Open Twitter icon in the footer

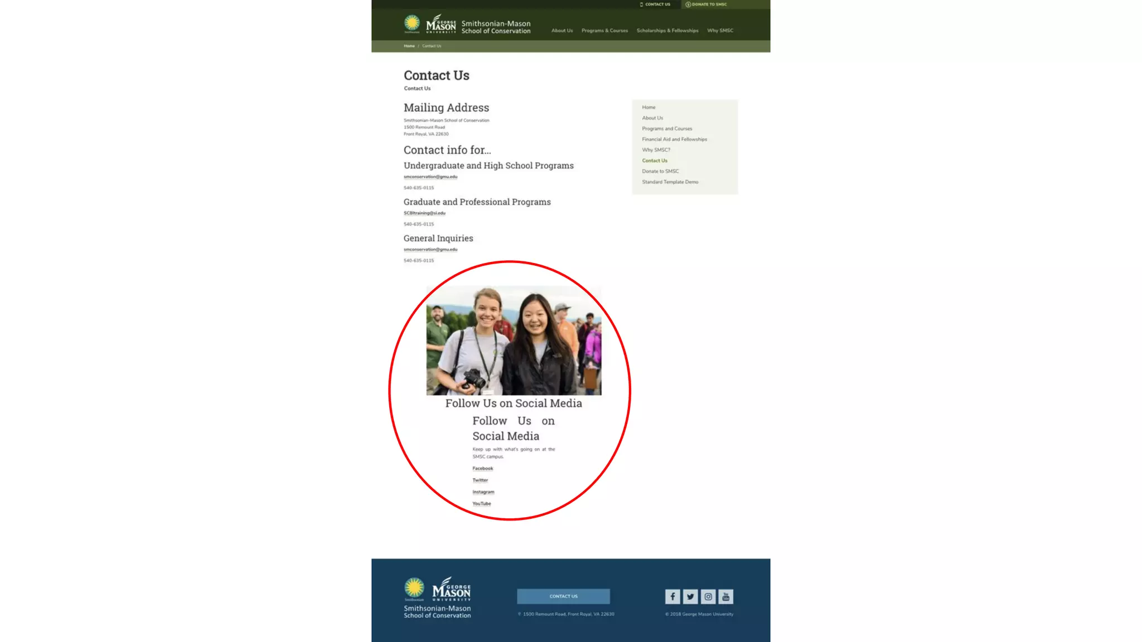click(x=690, y=596)
